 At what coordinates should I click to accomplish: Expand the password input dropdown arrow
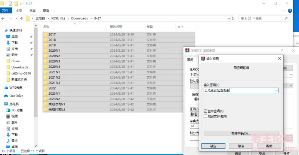tap(276, 91)
